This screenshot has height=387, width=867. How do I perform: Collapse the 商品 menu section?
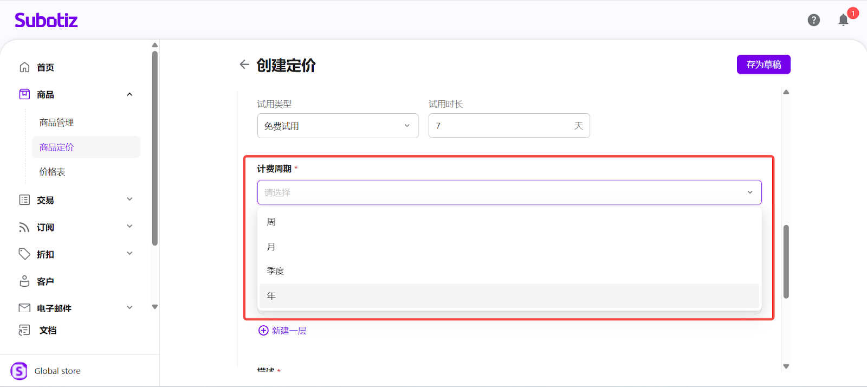coord(130,94)
